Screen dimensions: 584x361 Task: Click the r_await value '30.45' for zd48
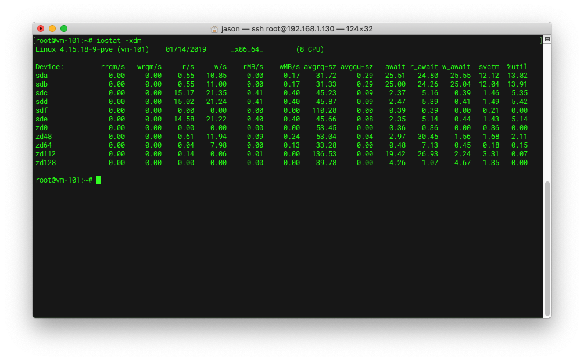(428, 137)
